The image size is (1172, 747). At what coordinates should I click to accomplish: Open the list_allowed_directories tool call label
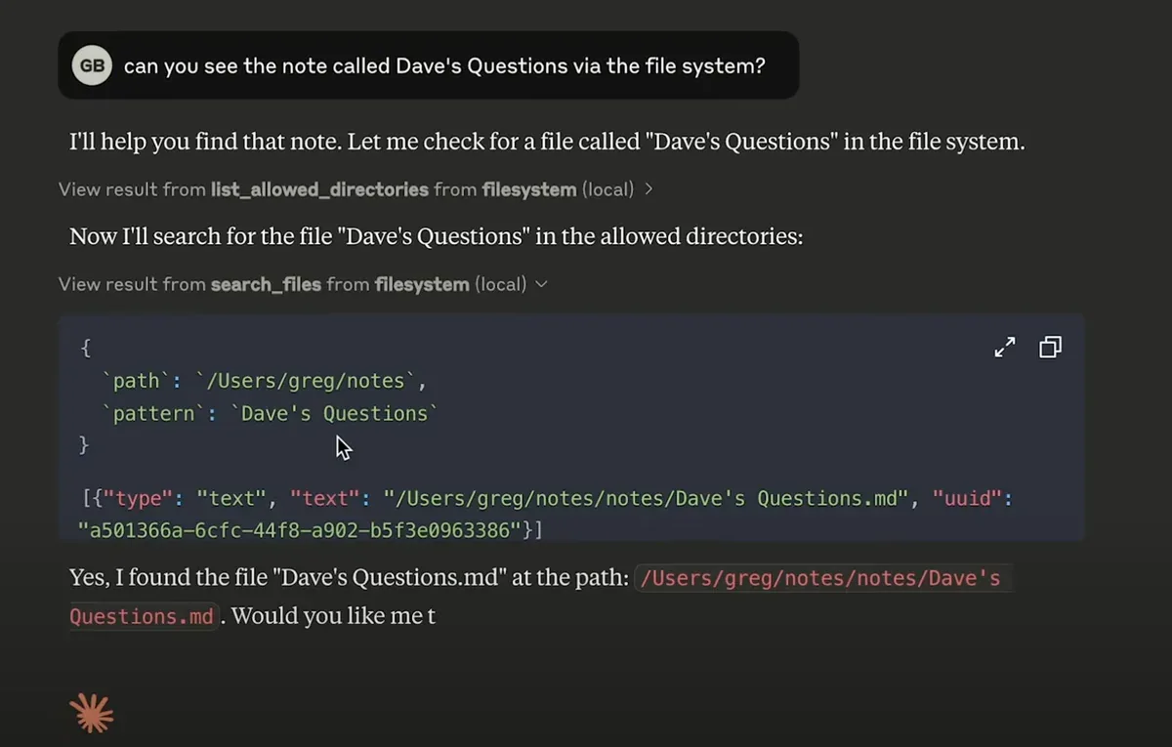(x=319, y=189)
